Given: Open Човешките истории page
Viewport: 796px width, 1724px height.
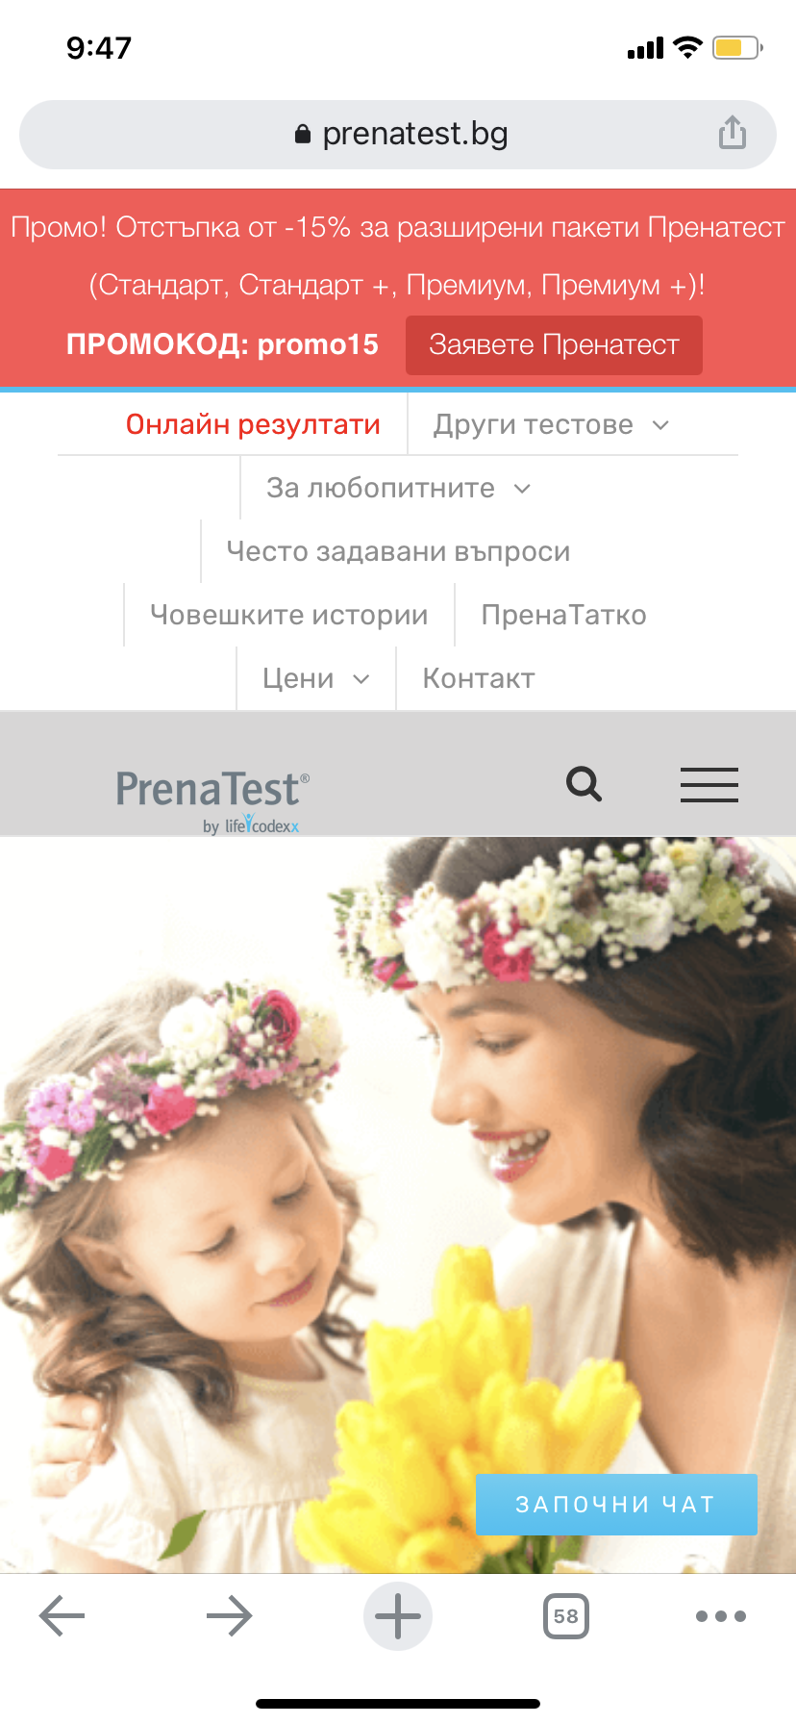Looking at the screenshot, I should pyautogui.click(x=289, y=615).
